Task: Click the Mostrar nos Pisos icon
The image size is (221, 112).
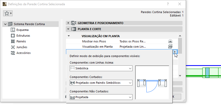Action: click(170, 41)
